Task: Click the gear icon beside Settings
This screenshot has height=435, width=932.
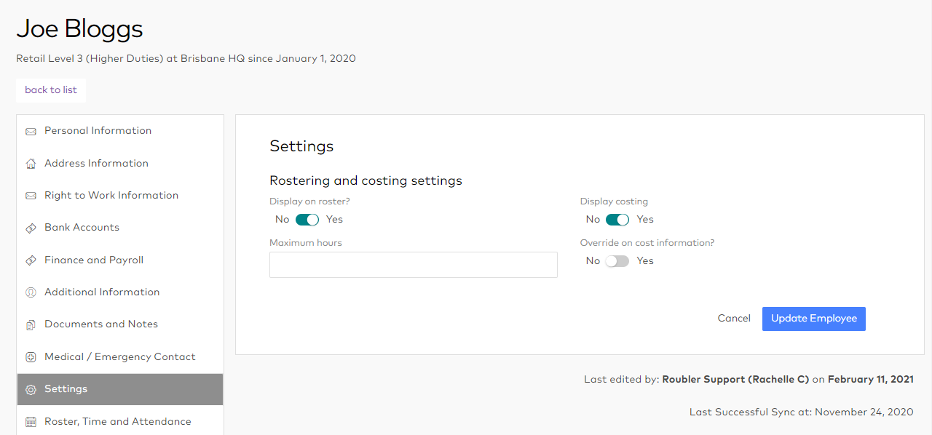Action: coord(31,390)
